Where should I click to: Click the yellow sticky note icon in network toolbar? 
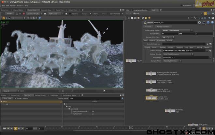[146, 18]
